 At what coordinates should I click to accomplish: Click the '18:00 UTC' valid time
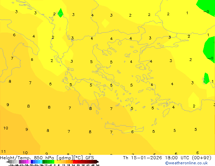pyautogui.click(x=178, y=158)
